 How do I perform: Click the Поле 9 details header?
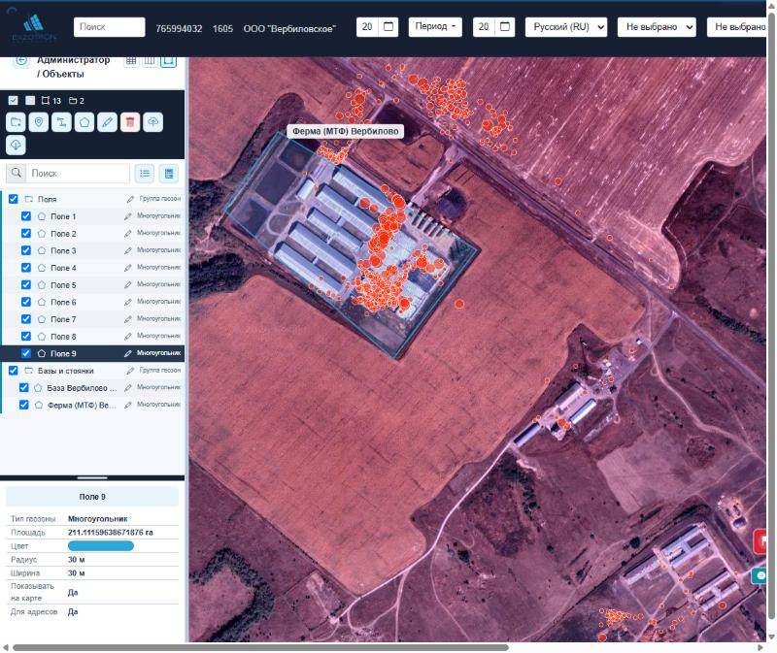(x=92, y=497)
